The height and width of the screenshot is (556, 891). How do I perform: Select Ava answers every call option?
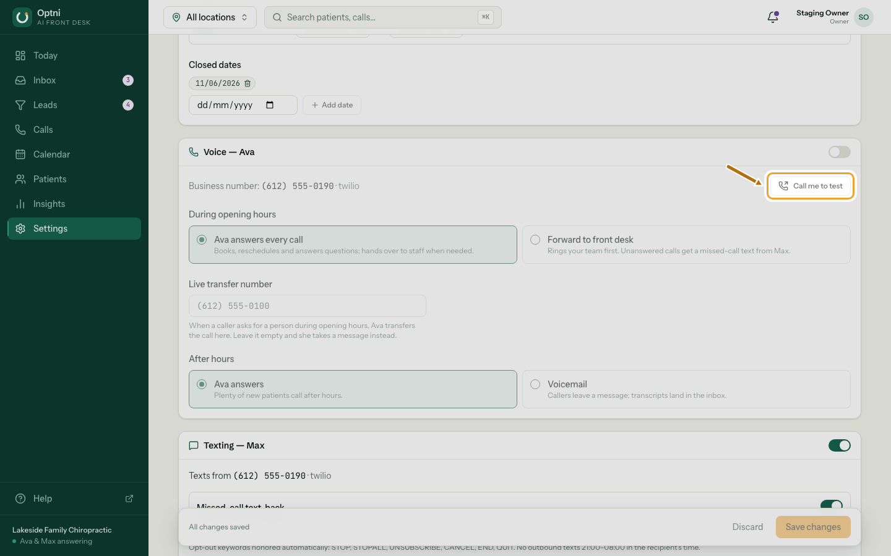pyautogui.click(x=353, y=245)
